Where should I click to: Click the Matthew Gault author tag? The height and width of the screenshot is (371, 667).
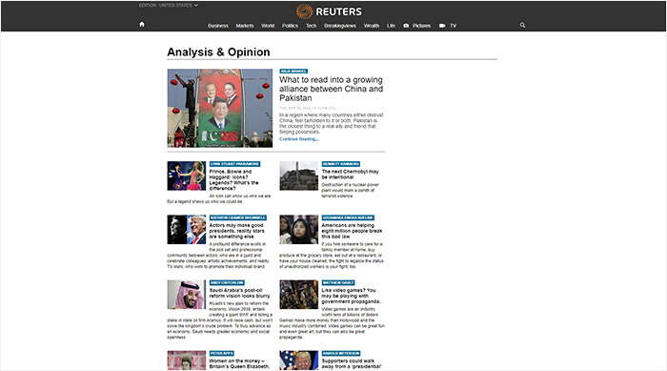coord(338,283)
